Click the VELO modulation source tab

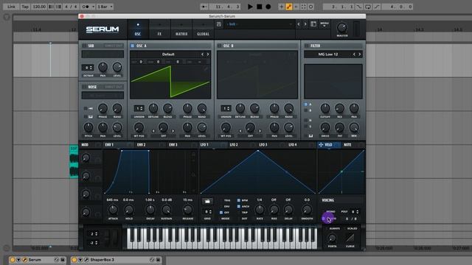pyautogui.click(x=328, y=145)
